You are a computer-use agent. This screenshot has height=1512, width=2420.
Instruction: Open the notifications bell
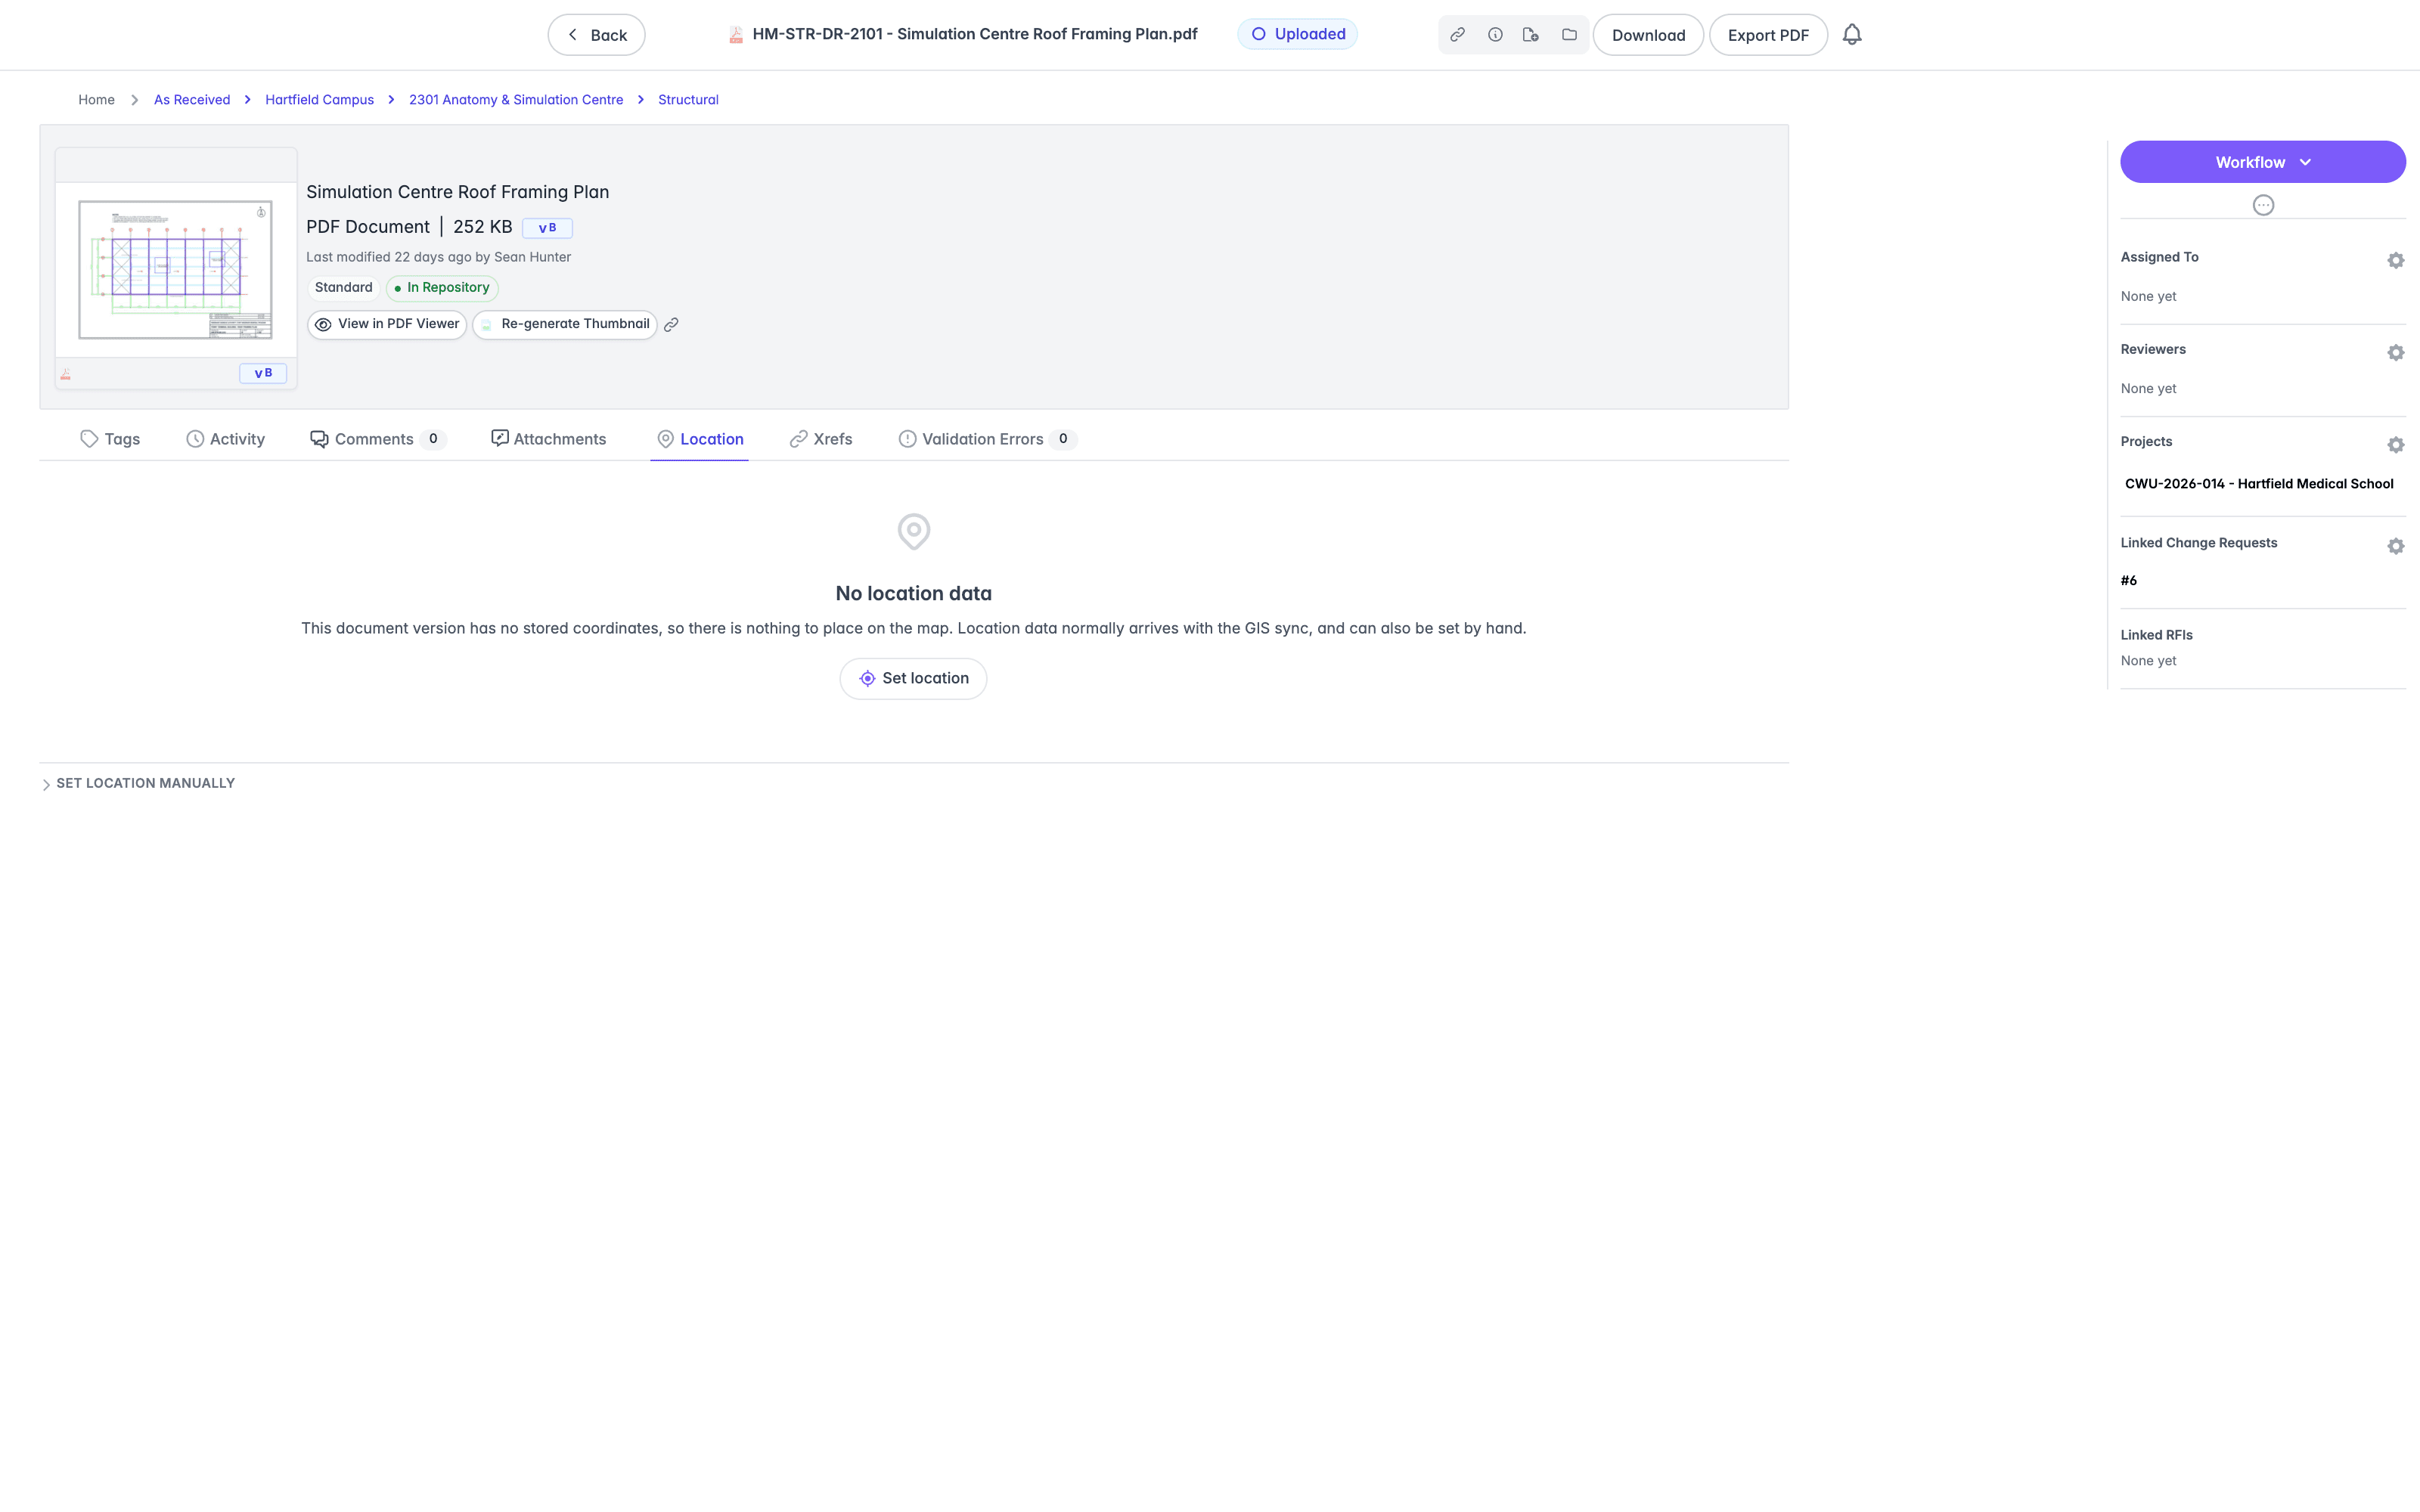pos(1852,35)
